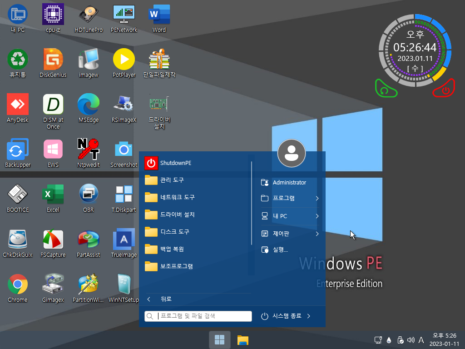Click the user avatar picture

click(x=292, y=153)
